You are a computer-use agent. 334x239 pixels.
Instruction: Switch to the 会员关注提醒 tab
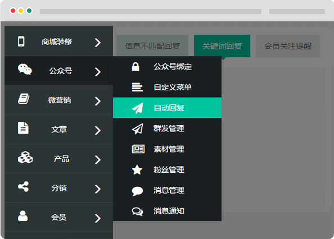tap(288, 46)
